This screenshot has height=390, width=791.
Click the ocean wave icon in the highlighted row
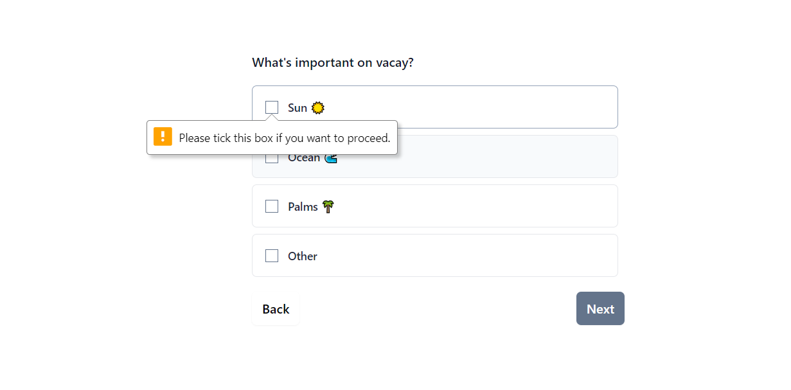click(330, 157)
